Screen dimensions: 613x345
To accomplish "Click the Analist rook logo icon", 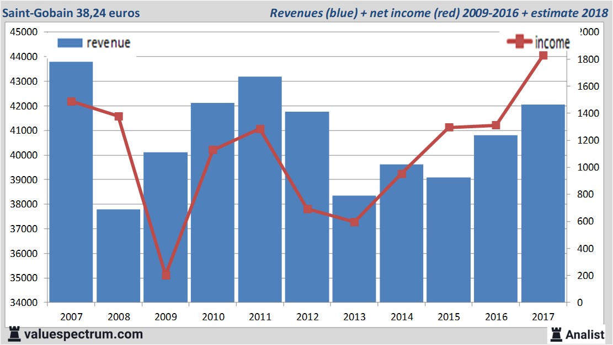I will (557, 333).
